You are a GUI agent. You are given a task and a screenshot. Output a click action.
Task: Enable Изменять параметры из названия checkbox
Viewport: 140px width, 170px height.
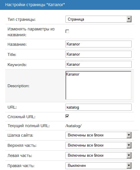[x=67, y=31]
